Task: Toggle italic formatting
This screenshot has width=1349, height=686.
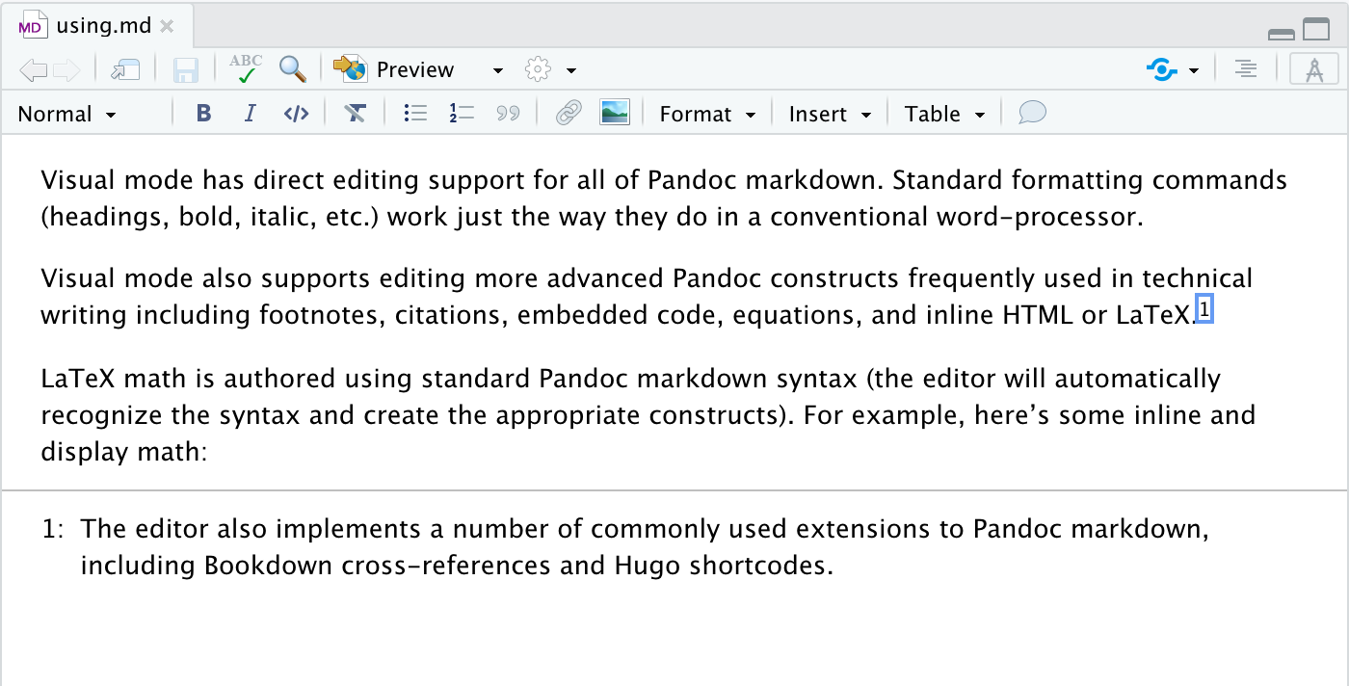Action: tap(250, 114)
